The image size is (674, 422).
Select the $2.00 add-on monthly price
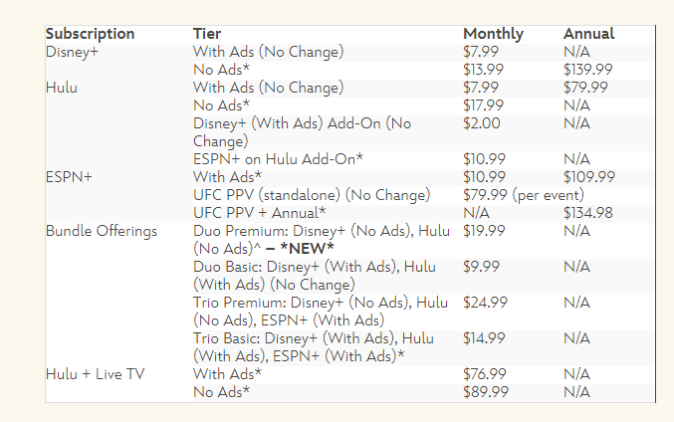click(x=481, y=123)
